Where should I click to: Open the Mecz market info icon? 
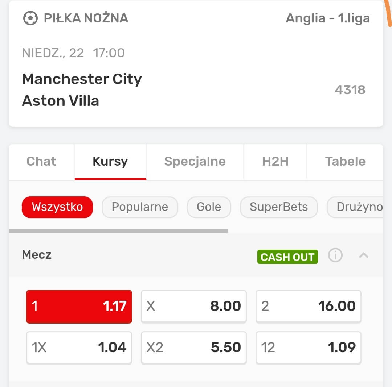click(x=335, y=255)
